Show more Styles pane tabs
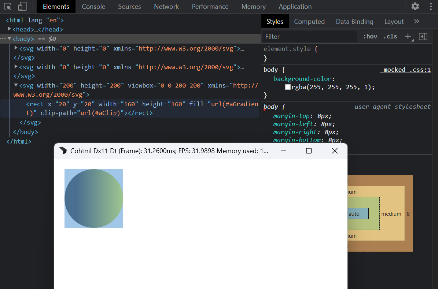This screenshot has width=438, height=289. tap(416, 22)
